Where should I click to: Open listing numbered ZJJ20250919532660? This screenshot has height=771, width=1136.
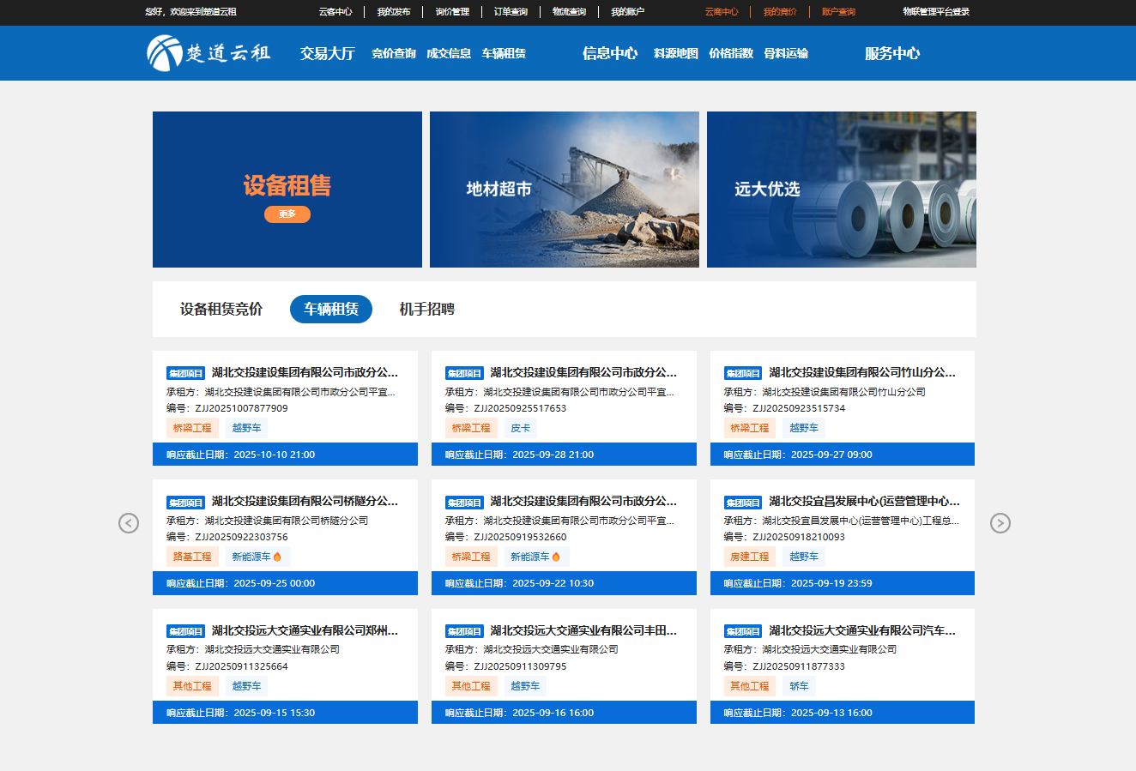click(564, 537)
